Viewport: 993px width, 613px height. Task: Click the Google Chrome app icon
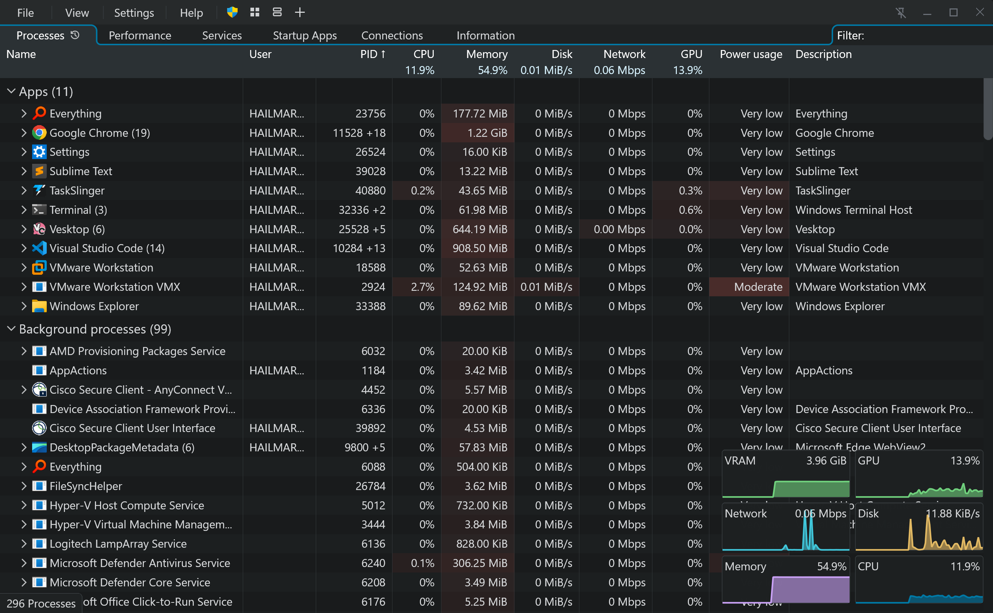pyautogui.click(x=39, y=133)
